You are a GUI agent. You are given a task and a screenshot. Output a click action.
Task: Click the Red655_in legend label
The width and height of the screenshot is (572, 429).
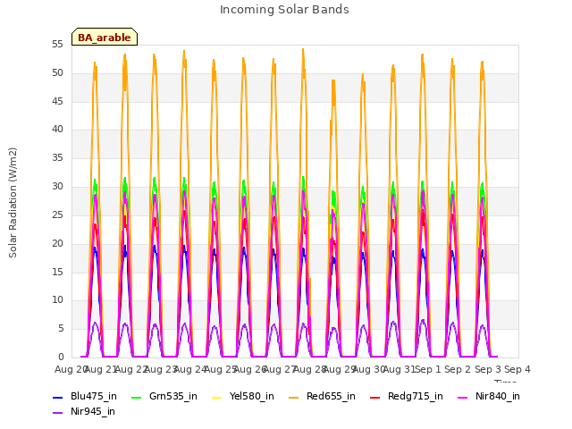[331, 396]
